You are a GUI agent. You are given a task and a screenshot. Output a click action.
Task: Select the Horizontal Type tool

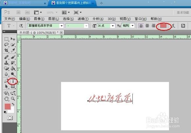click(x=13, y=81)
